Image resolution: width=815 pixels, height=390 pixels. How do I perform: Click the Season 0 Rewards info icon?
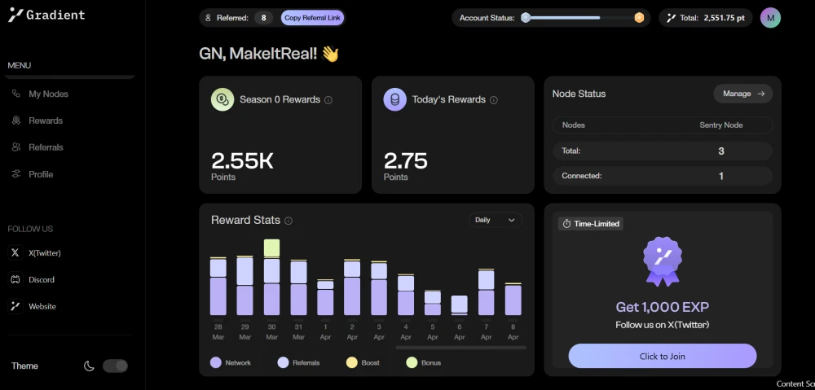pyautogui.click(x=328, y=99)
